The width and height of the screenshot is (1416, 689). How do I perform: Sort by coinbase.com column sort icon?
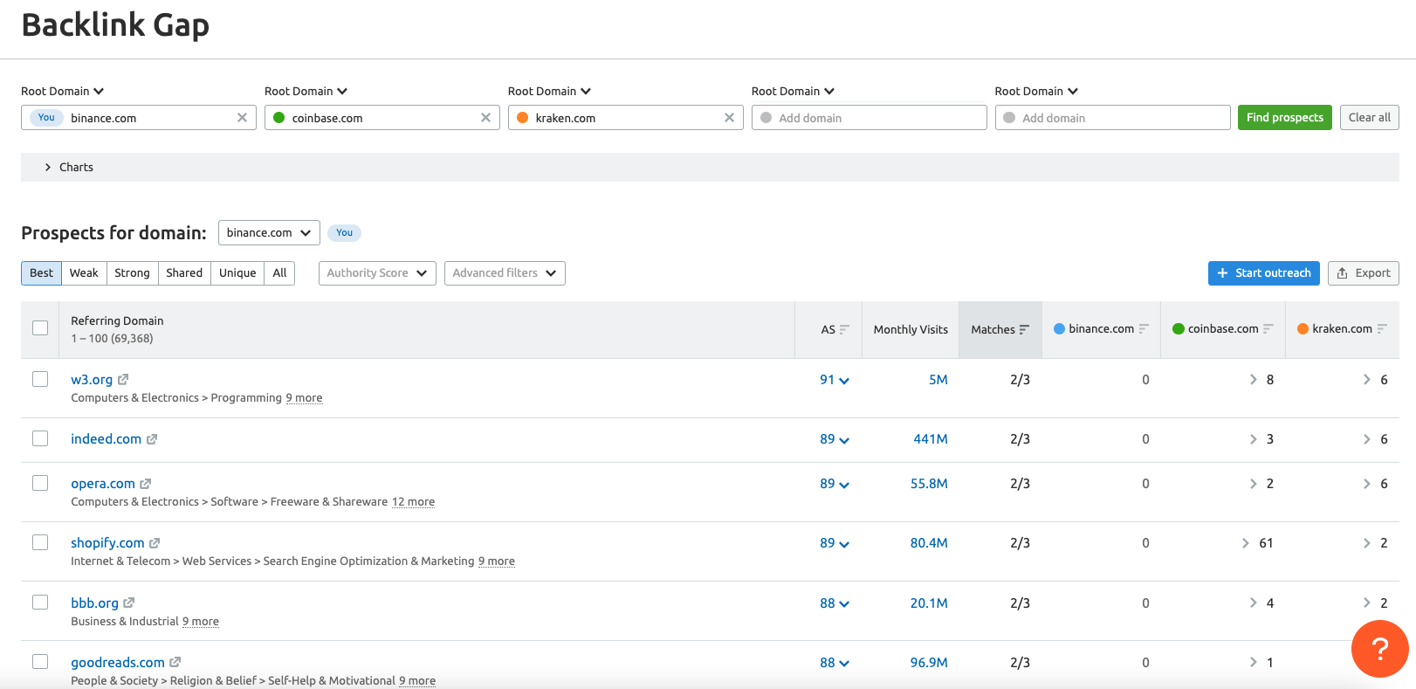click(1268, 328)
